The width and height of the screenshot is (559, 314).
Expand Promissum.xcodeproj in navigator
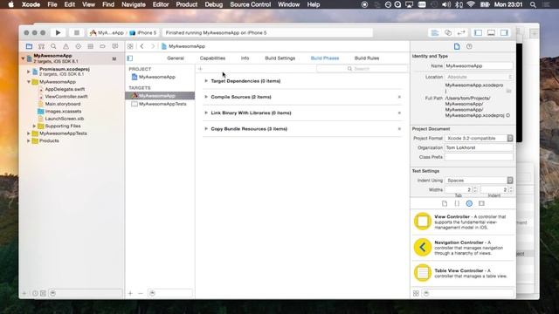point(29,72)
